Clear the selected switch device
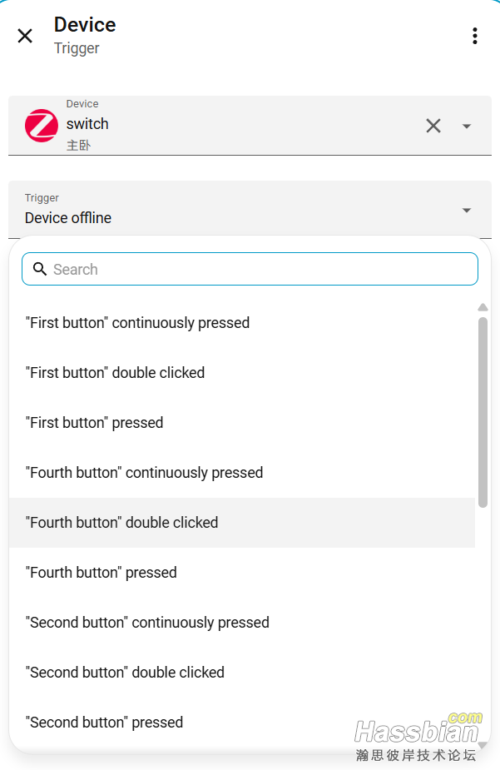 pyautogui.click(x=433, y=126)
